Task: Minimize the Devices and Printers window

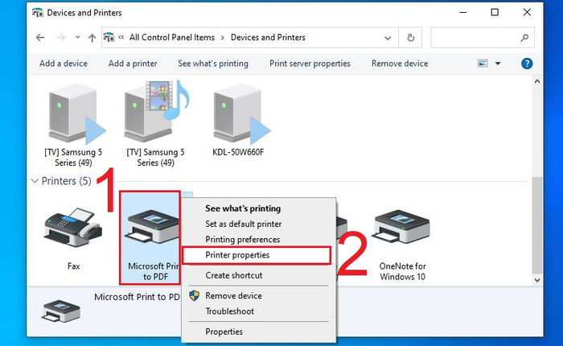Action: point(463,12)
